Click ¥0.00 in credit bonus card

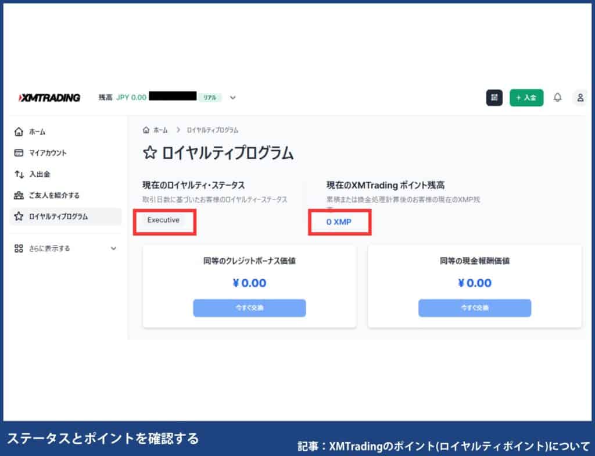coord(249,283)
